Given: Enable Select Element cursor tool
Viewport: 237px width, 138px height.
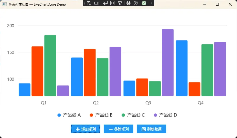Looking at the screenshot, I should [105, 3].
